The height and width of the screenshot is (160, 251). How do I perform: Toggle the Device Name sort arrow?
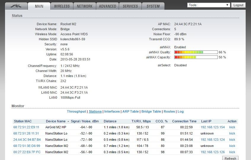coord(68,121)
